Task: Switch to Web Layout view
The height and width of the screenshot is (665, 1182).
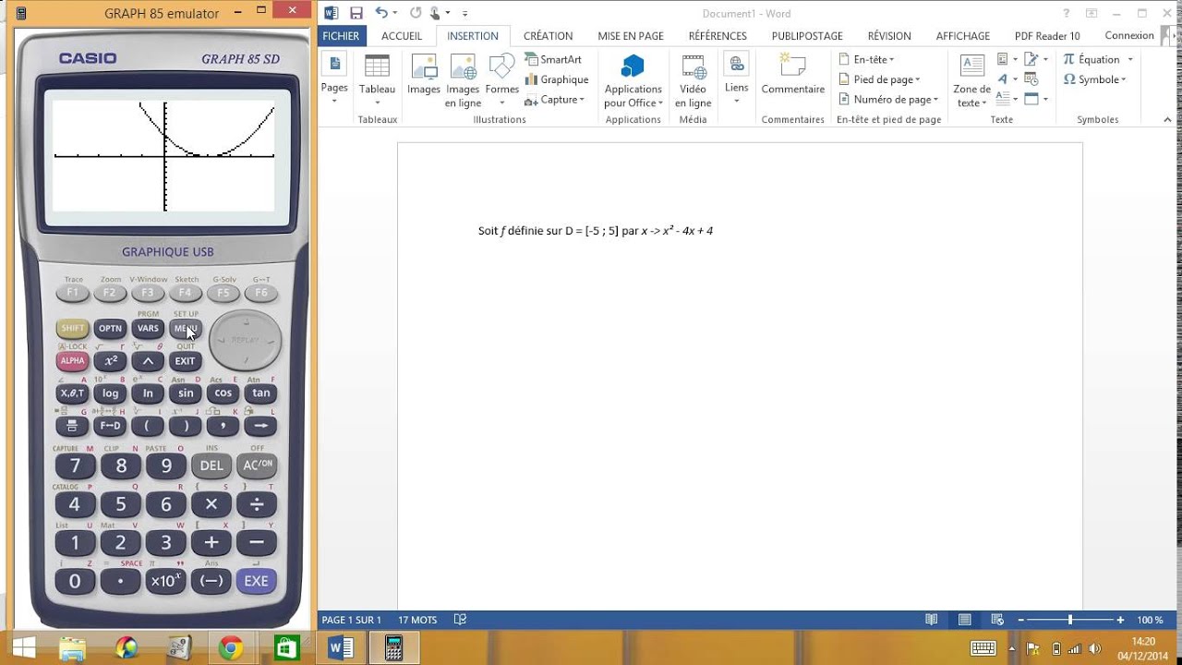Action: [x=996, y=620]
